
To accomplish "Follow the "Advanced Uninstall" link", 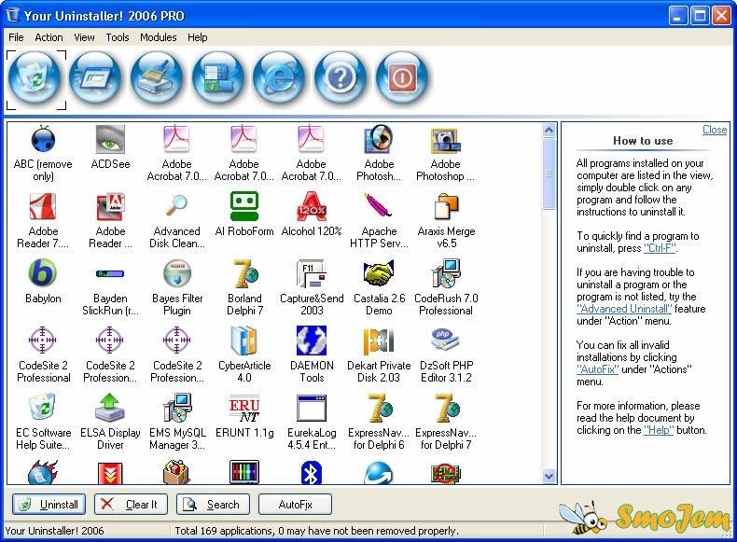I will [624, 309].
